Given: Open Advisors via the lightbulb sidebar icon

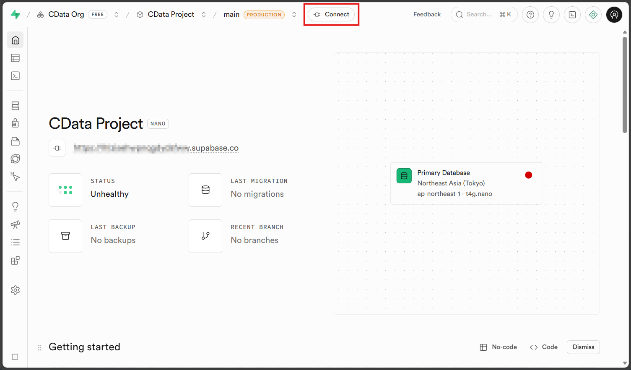Looking at the screenshot, I should click(15, 206).
